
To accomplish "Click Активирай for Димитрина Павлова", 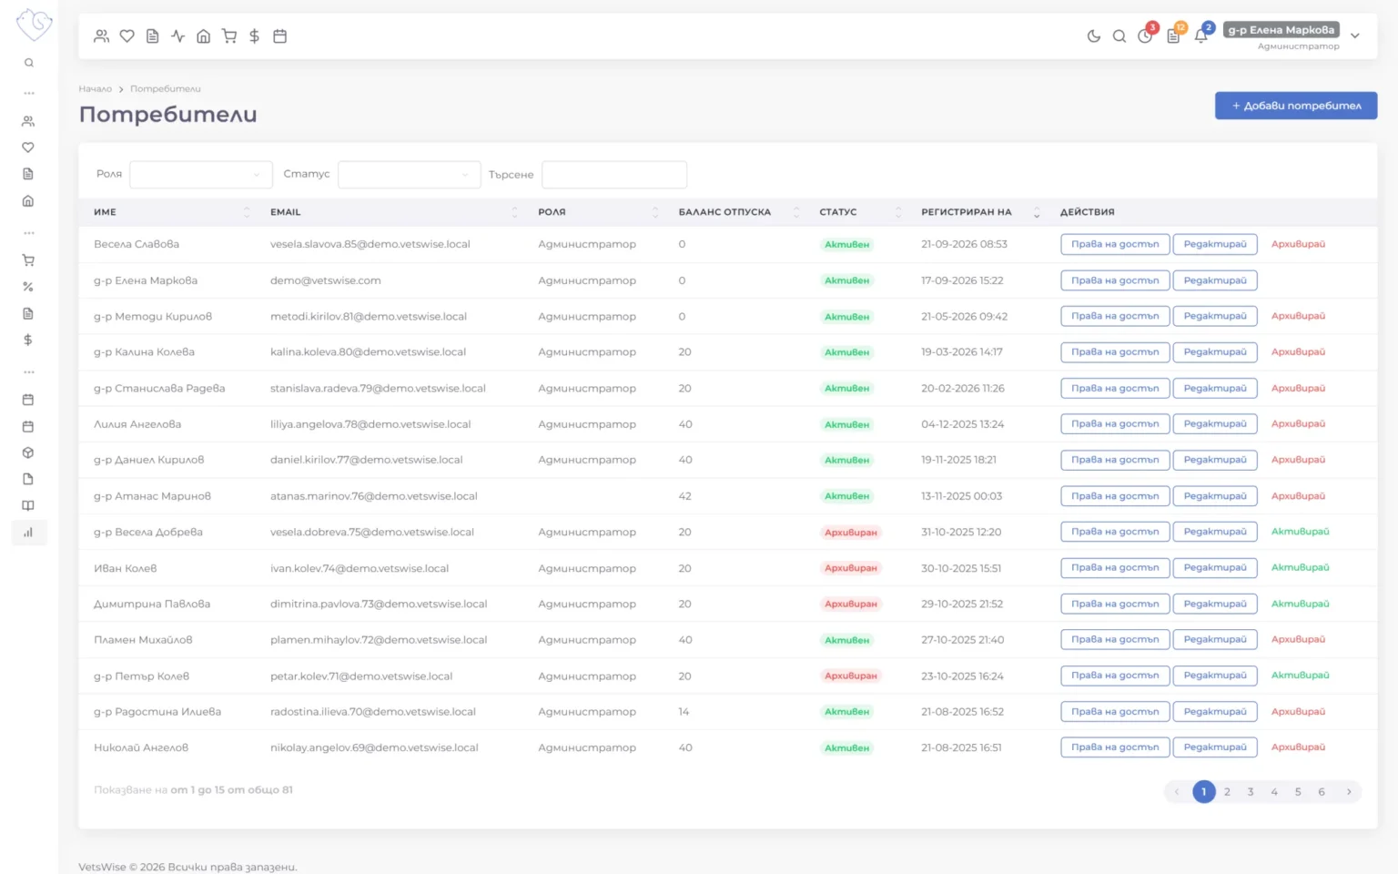I will click(x=1300, y=604).
